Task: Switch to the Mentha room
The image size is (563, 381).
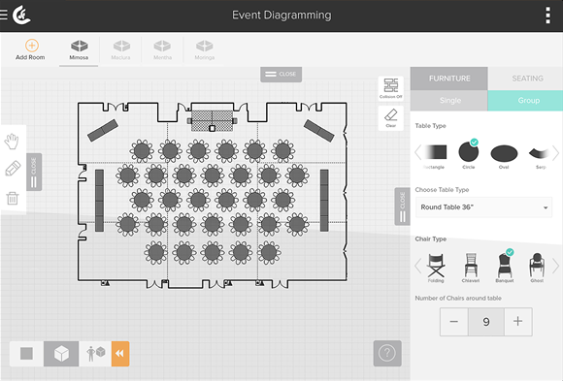Action: 163,49
